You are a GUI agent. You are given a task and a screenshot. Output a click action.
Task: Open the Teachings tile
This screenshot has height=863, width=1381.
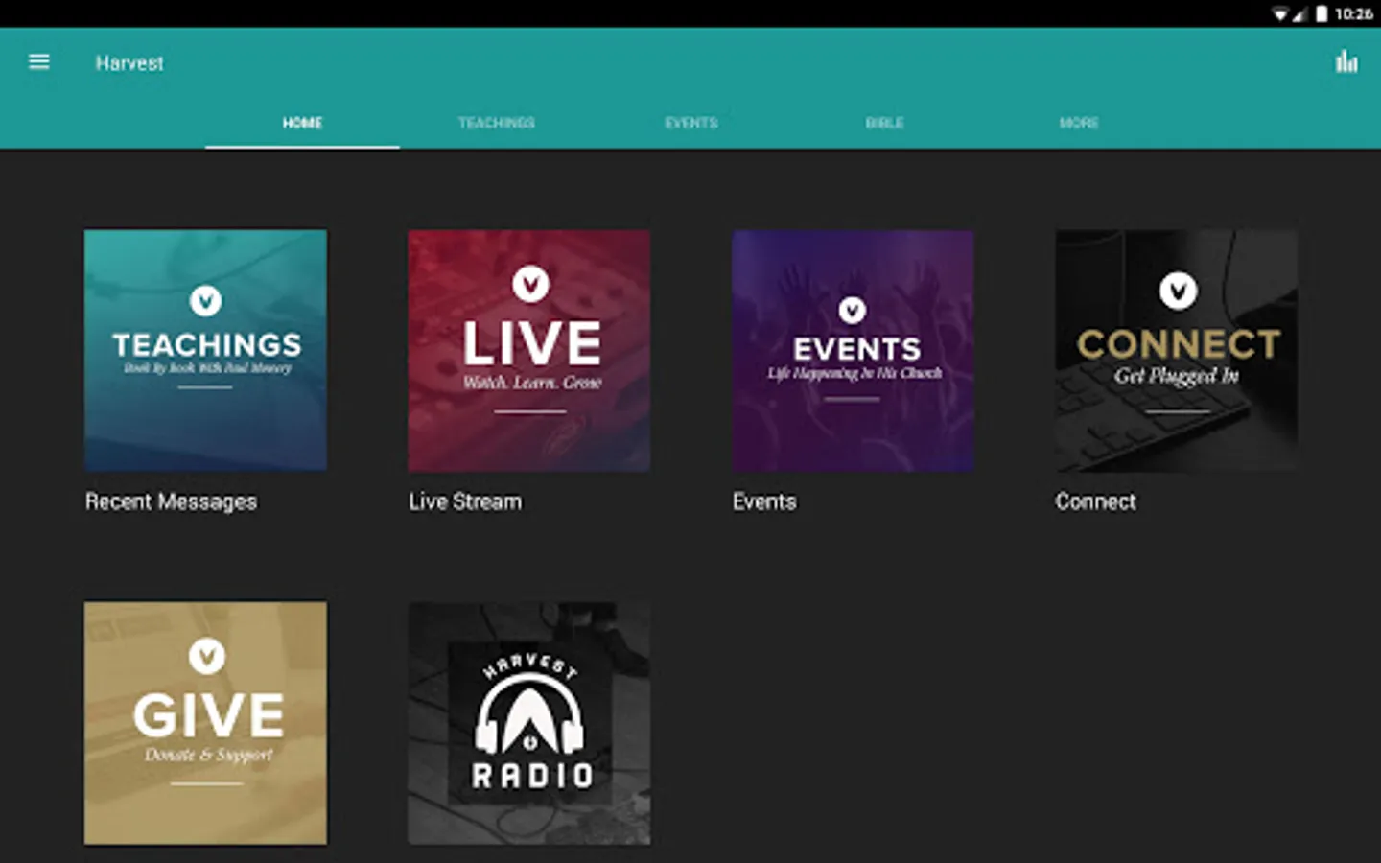(x=205, y=350)
